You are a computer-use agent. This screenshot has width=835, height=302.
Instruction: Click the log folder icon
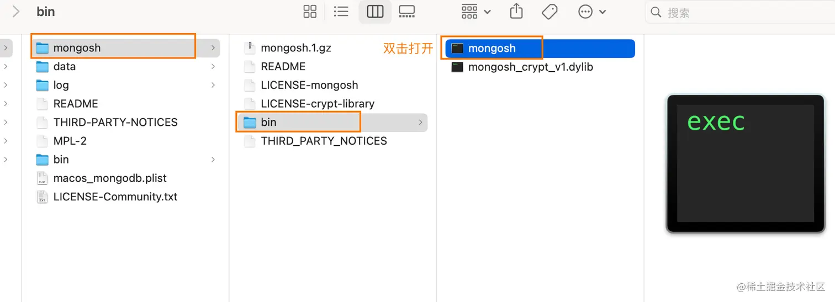coord(43,85)
